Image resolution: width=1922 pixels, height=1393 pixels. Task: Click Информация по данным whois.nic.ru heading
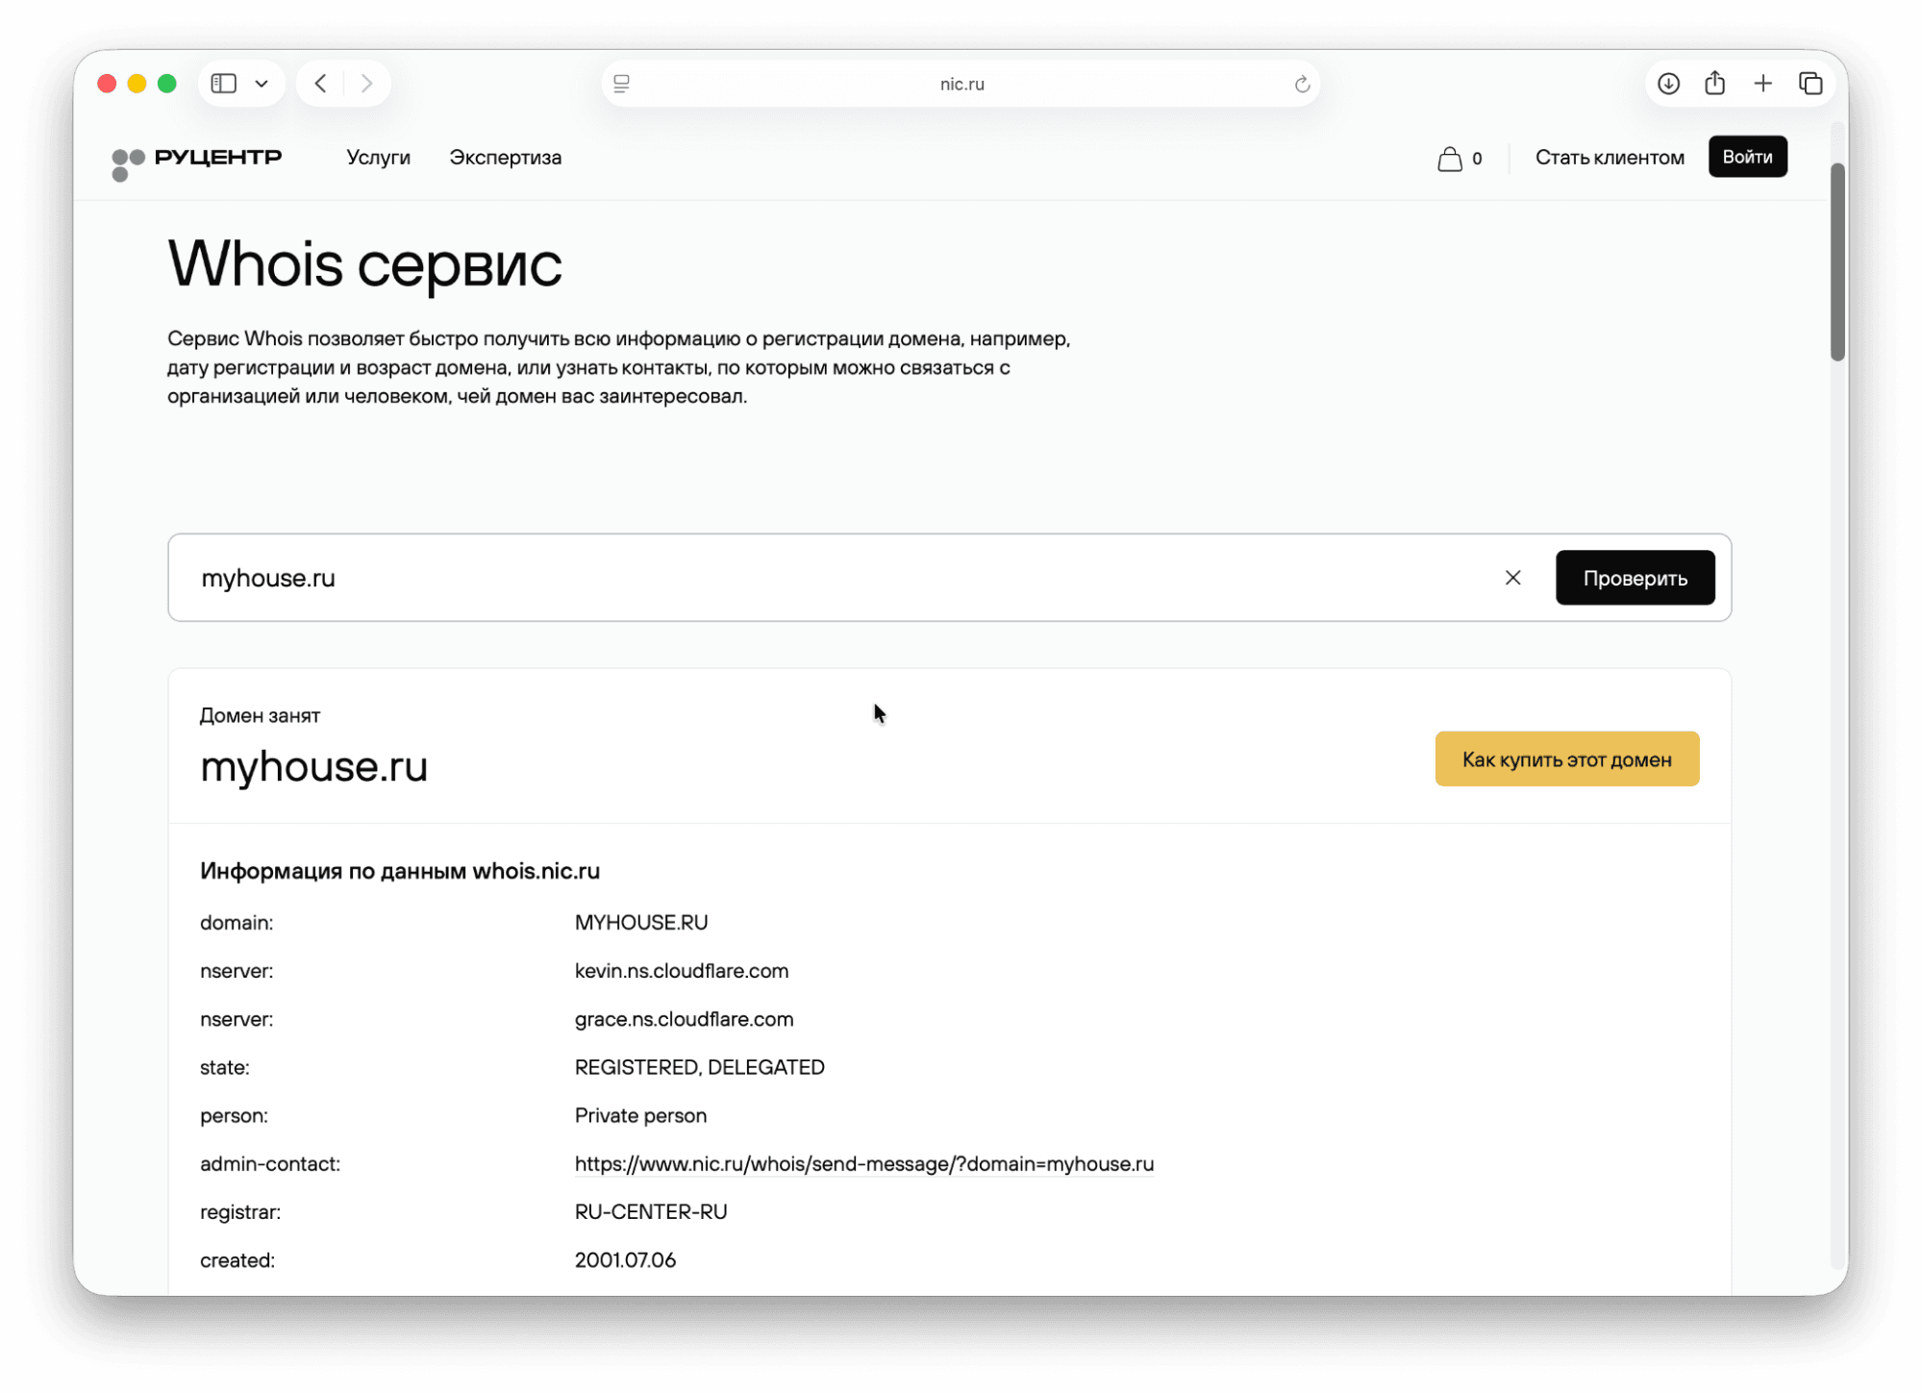click(x=400, y=871)
